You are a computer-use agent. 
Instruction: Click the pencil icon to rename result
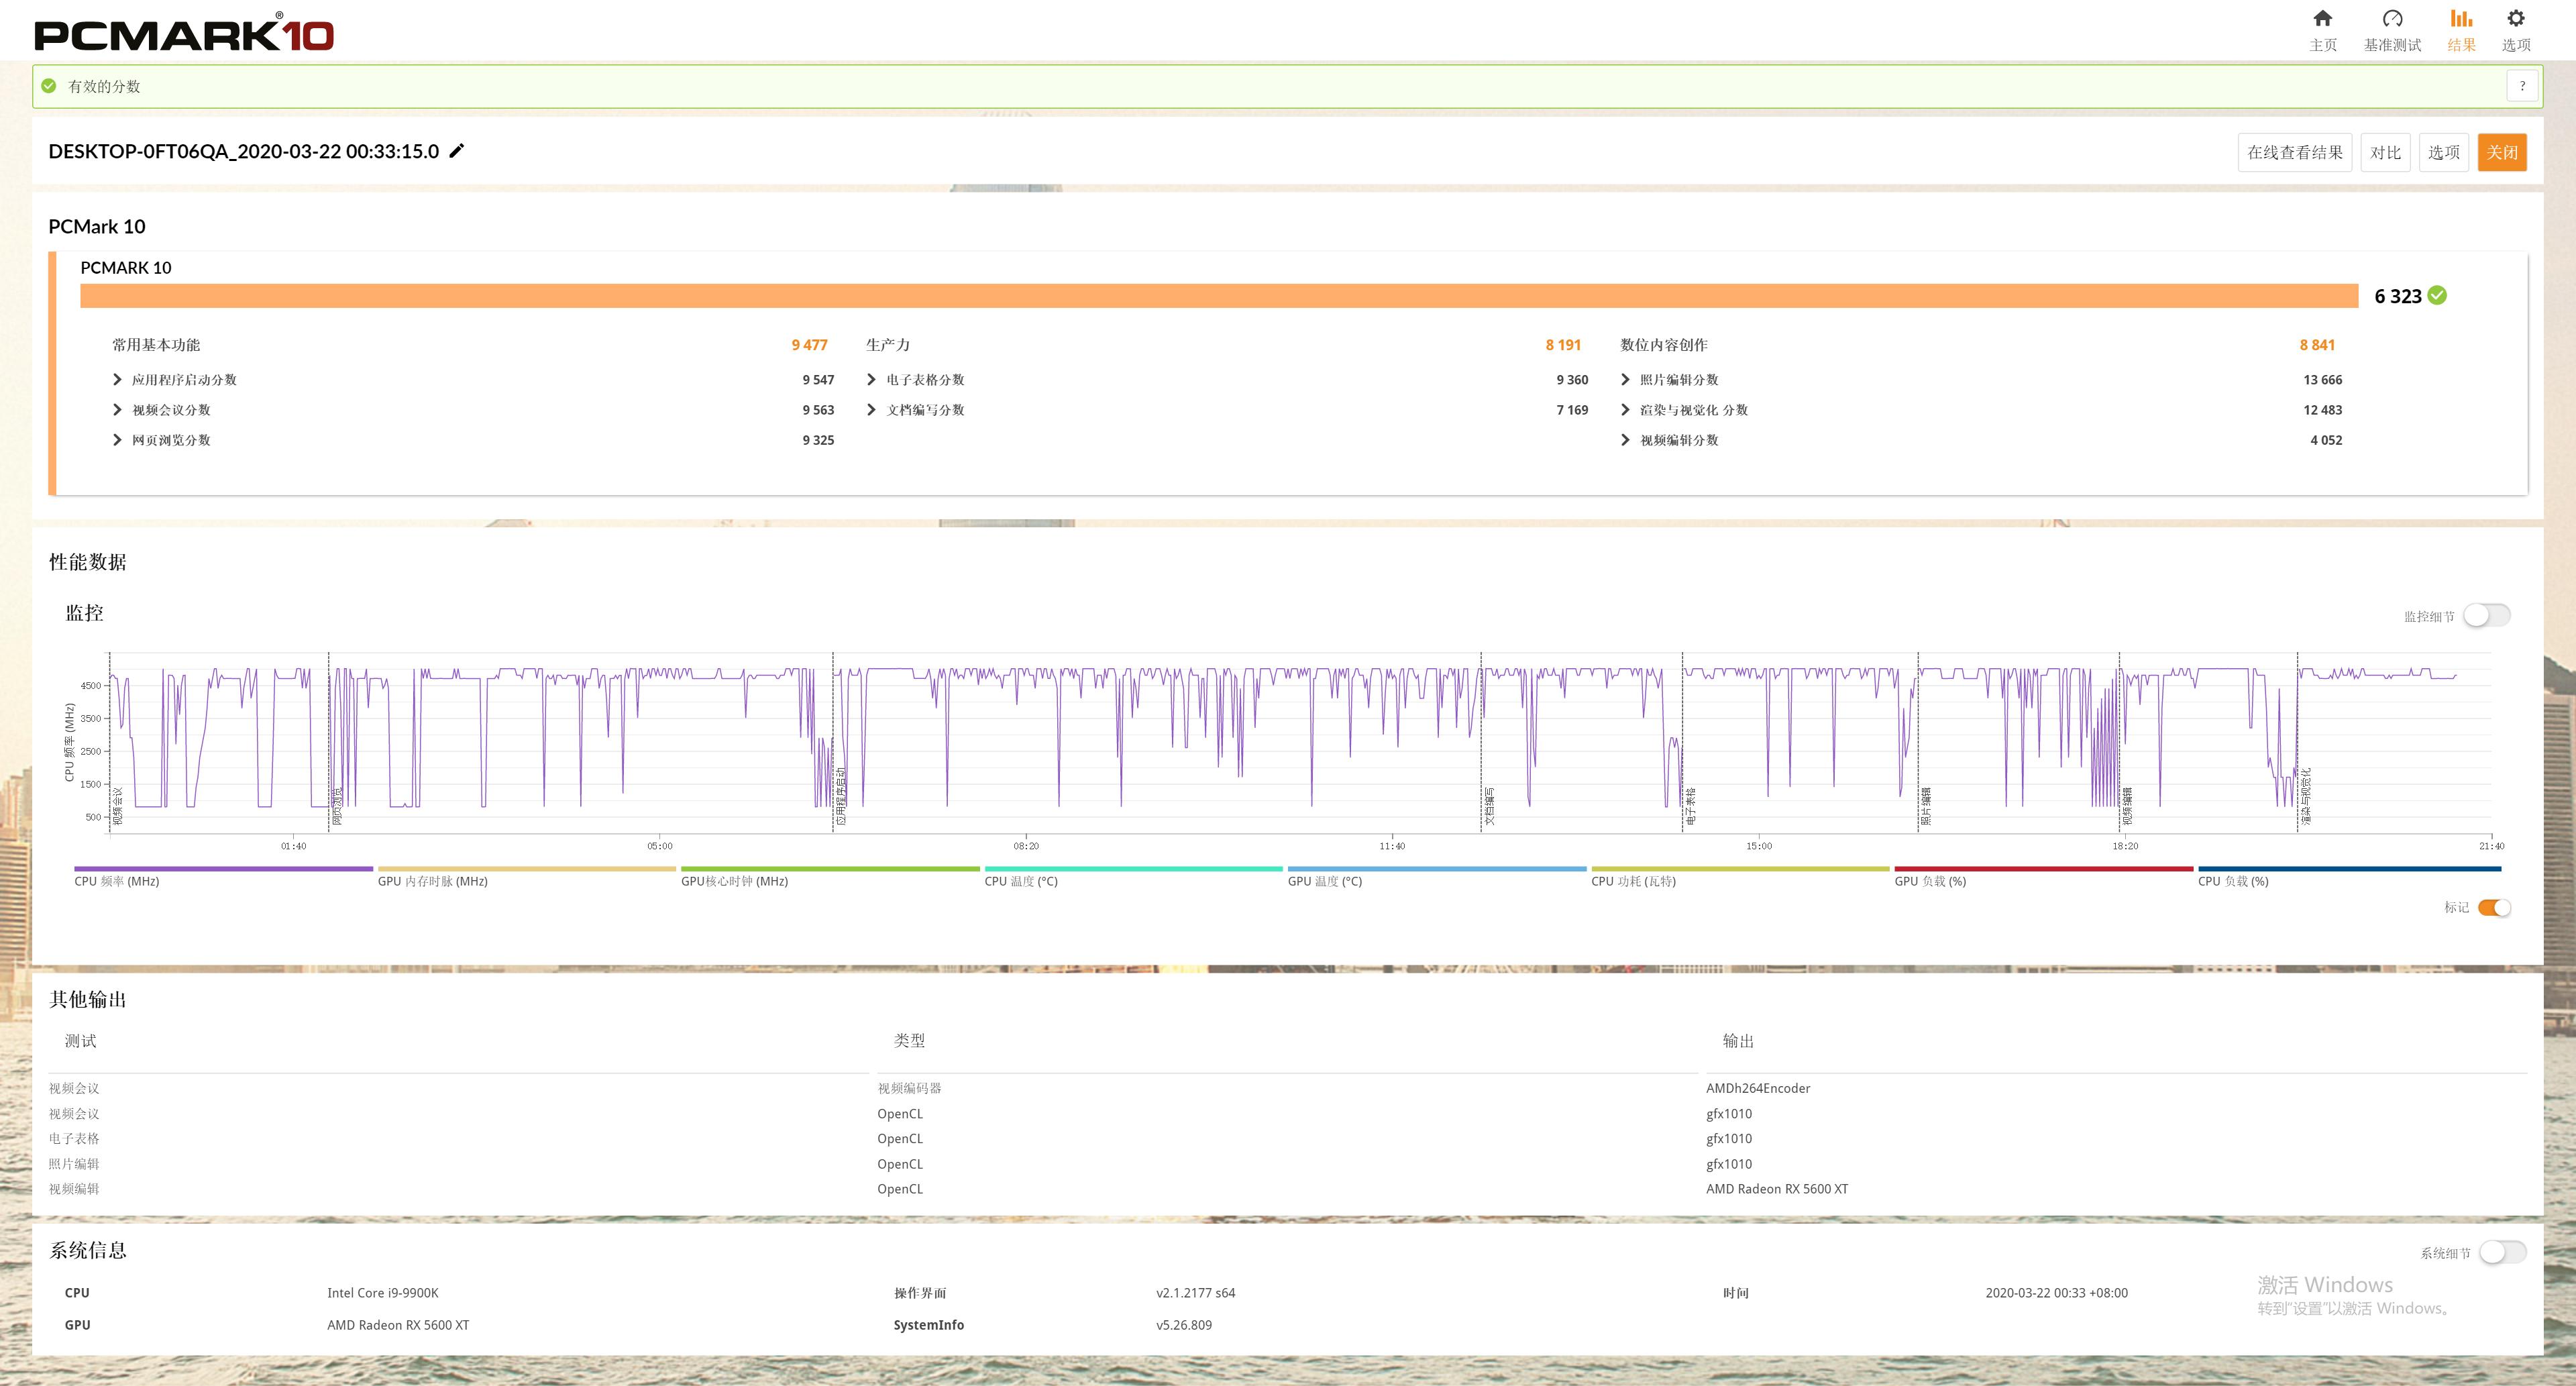pyautogui.click(x=457, y=151)
